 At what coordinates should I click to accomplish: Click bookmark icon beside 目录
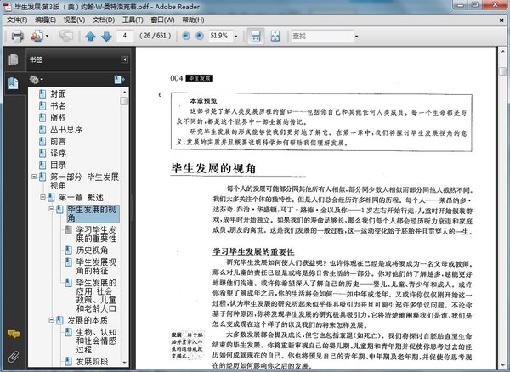42,165
